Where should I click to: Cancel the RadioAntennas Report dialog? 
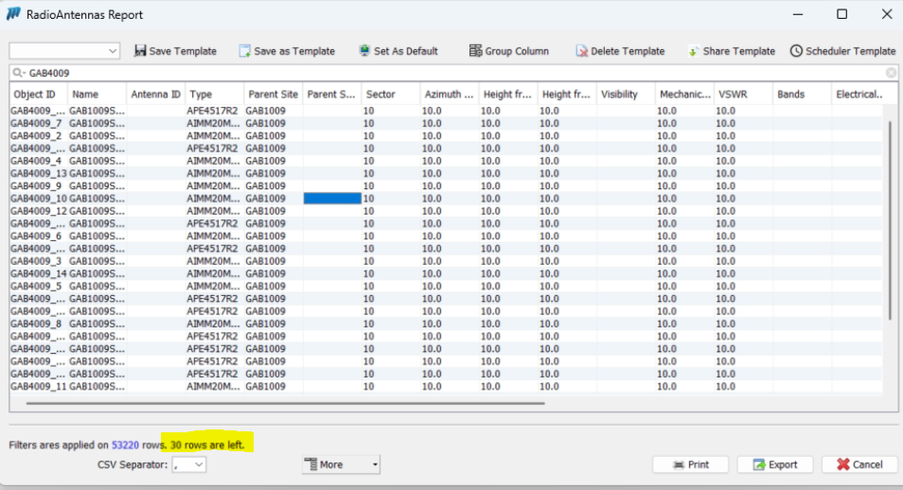[859, 464]
